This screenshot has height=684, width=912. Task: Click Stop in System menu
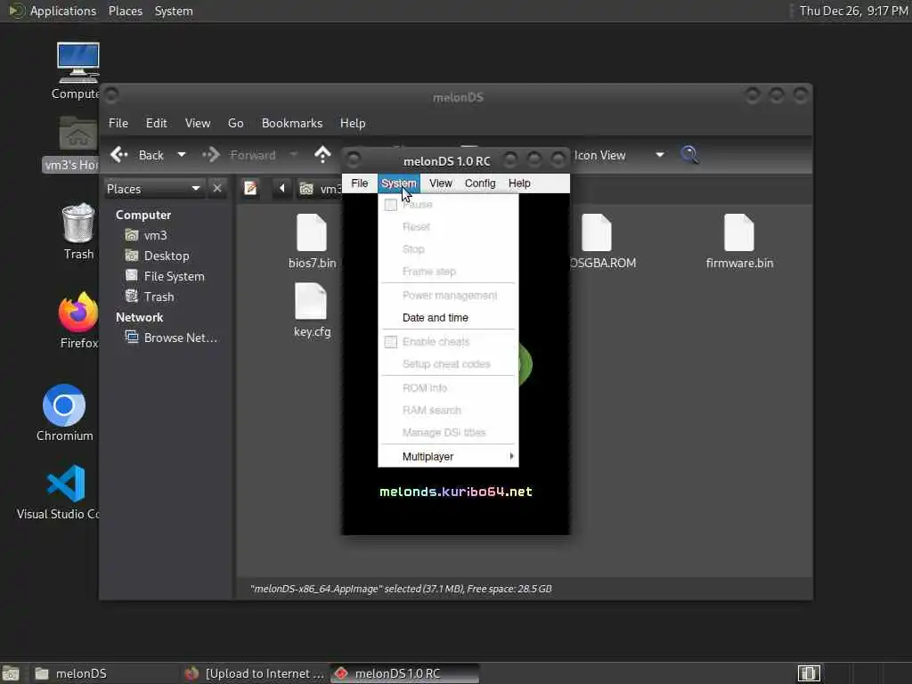(x=449, y=249)
